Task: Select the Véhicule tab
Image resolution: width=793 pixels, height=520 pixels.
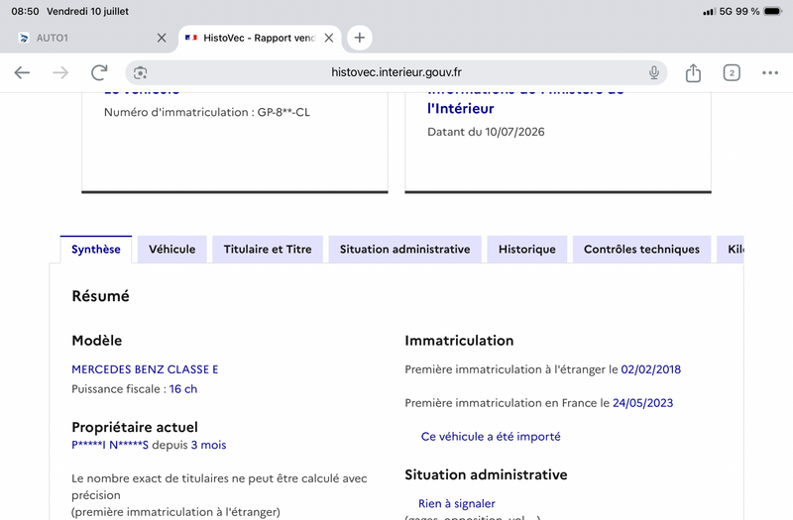Action: click(x=171, y=250)
